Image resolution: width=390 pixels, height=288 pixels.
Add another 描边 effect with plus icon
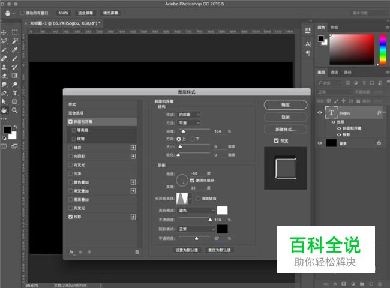(133, 147)
